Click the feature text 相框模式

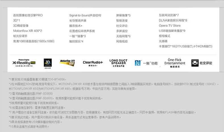[x=164, y=36]
